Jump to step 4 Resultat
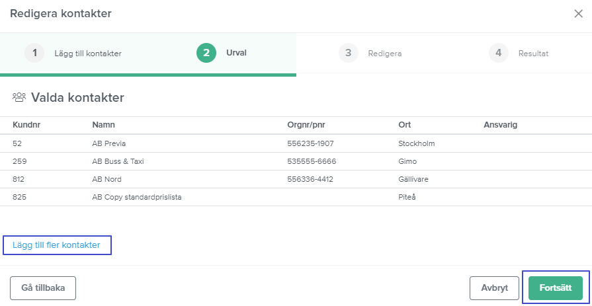The width and height of the screenshot is (592, 306). pyautogui.click(x=519, y=53)
